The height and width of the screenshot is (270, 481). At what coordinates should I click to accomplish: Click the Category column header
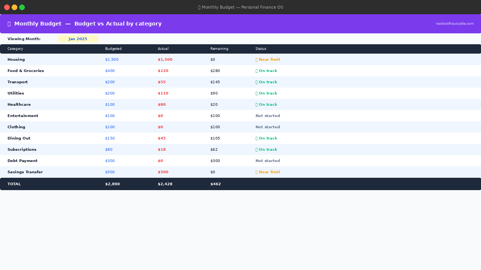pos(15,49)
